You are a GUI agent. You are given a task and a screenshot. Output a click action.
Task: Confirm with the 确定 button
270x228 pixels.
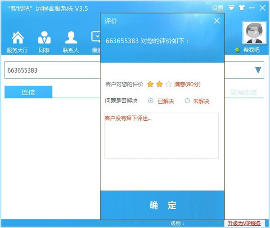click(x=162, y=205)
